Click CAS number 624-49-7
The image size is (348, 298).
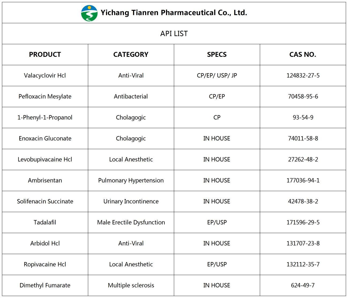pyautogui.click(x=303, y=285)
